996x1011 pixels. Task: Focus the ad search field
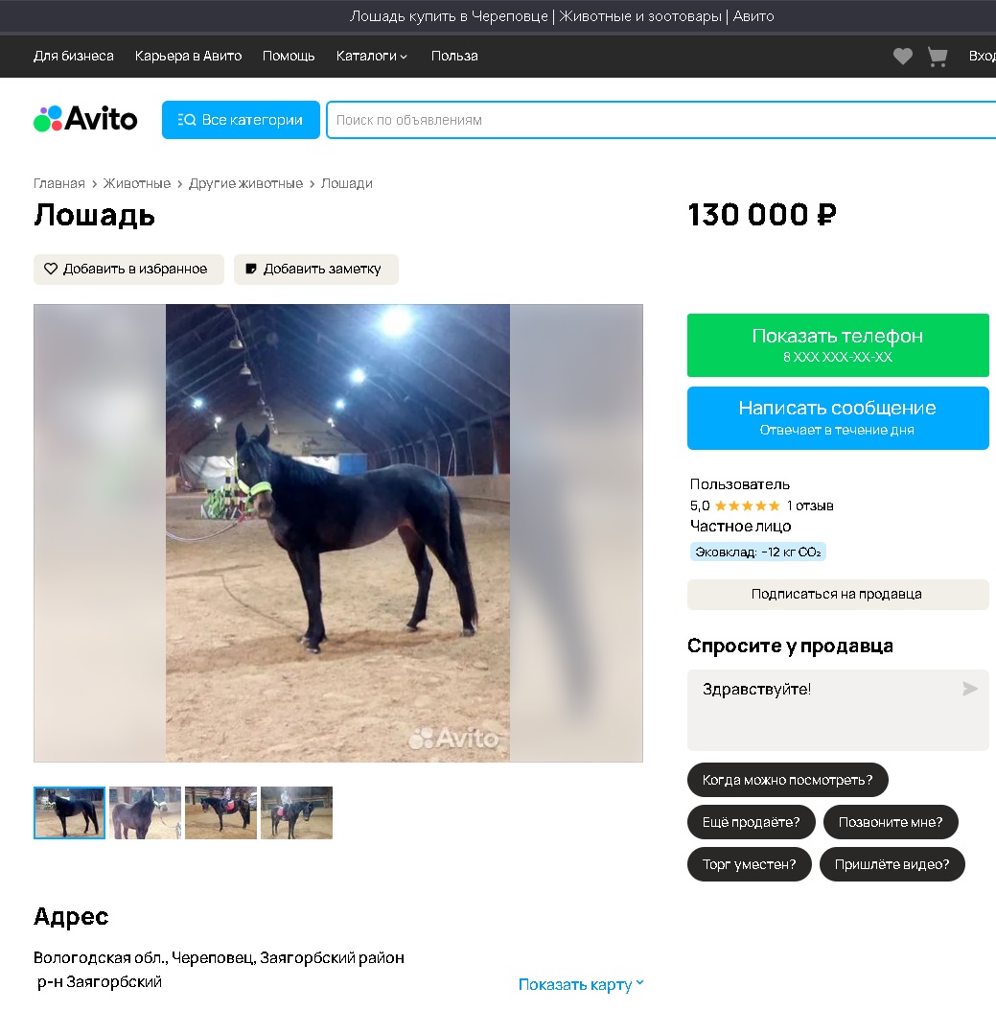(661, 120)
